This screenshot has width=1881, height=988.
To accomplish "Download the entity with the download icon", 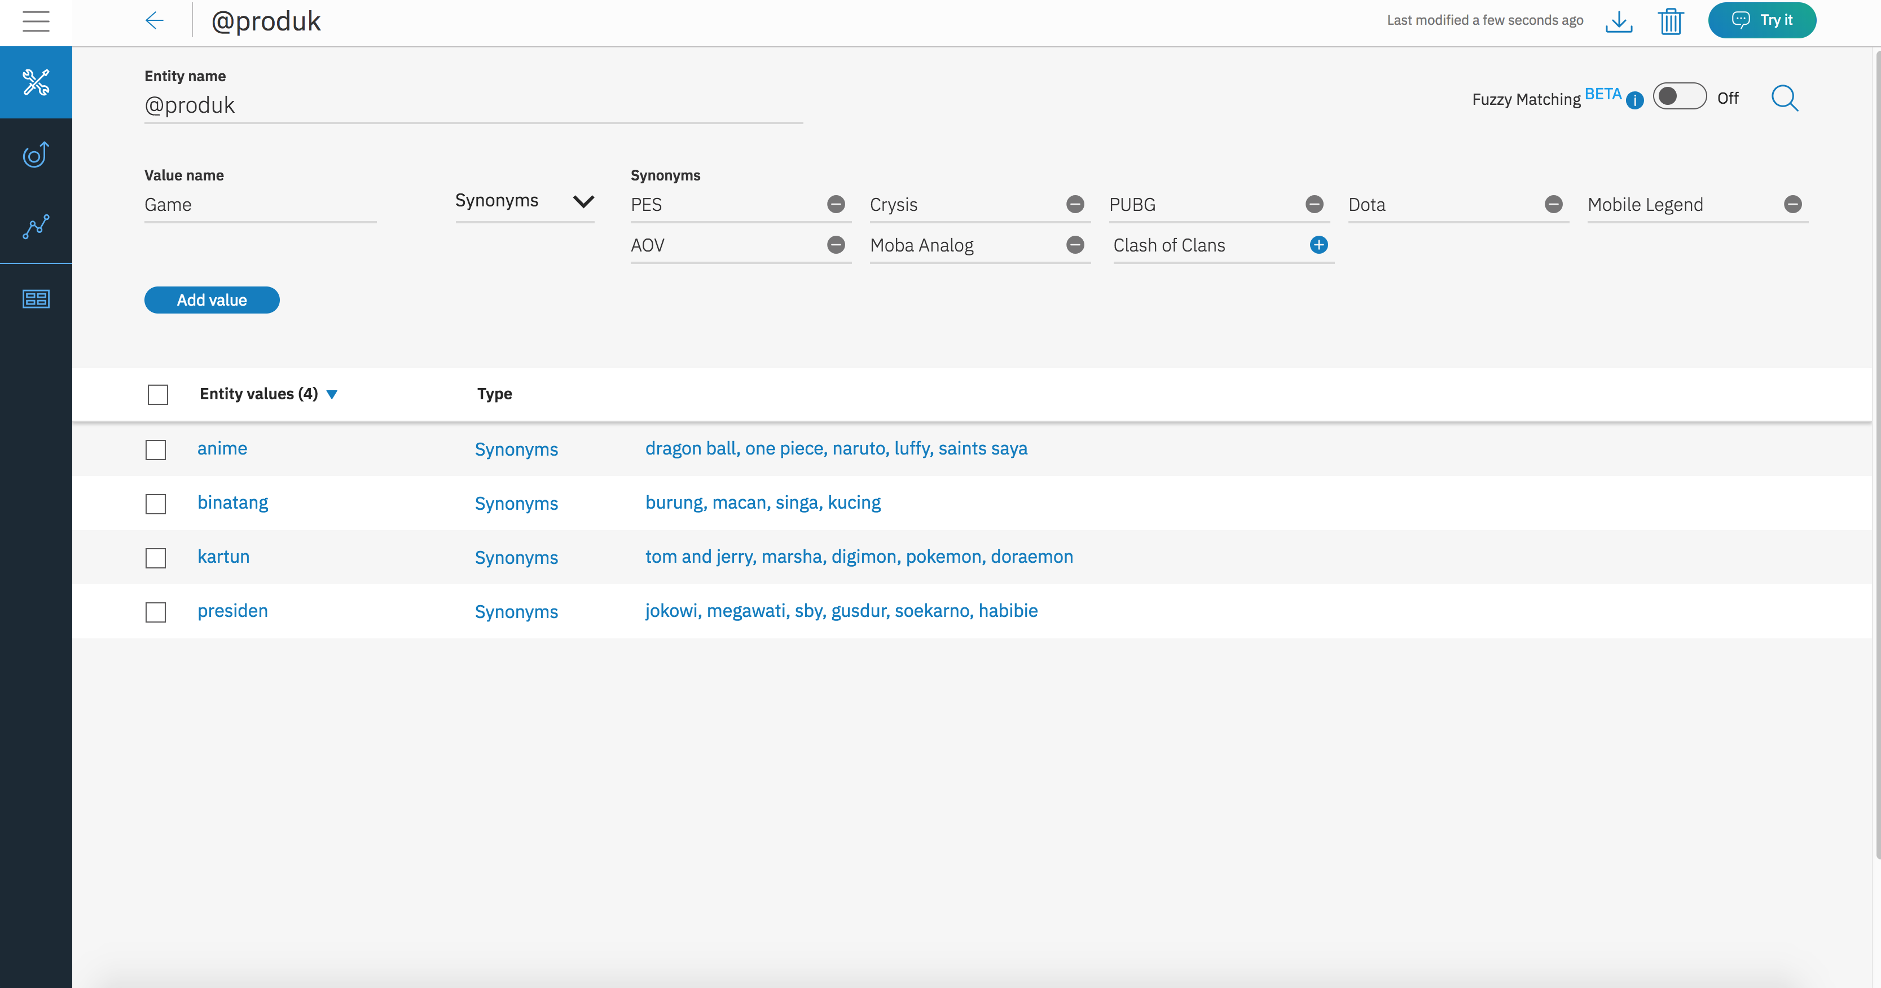I will (1619, 21).
